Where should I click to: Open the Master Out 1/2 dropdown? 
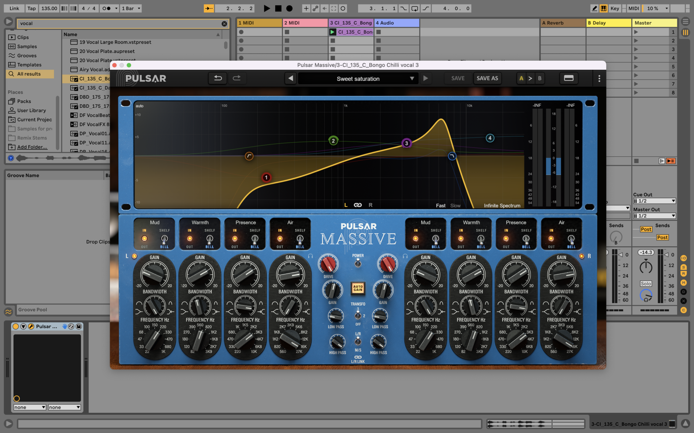654,216
